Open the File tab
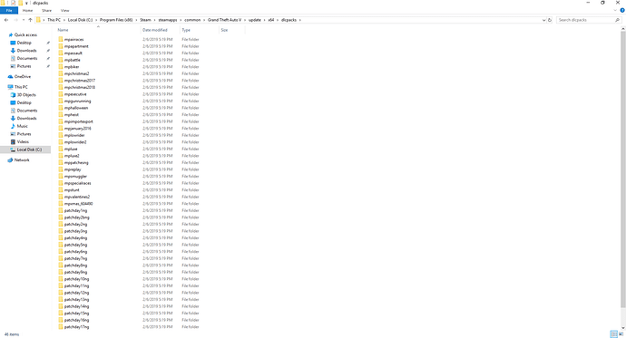Screen dimensions: 626x338 [9, 10]
